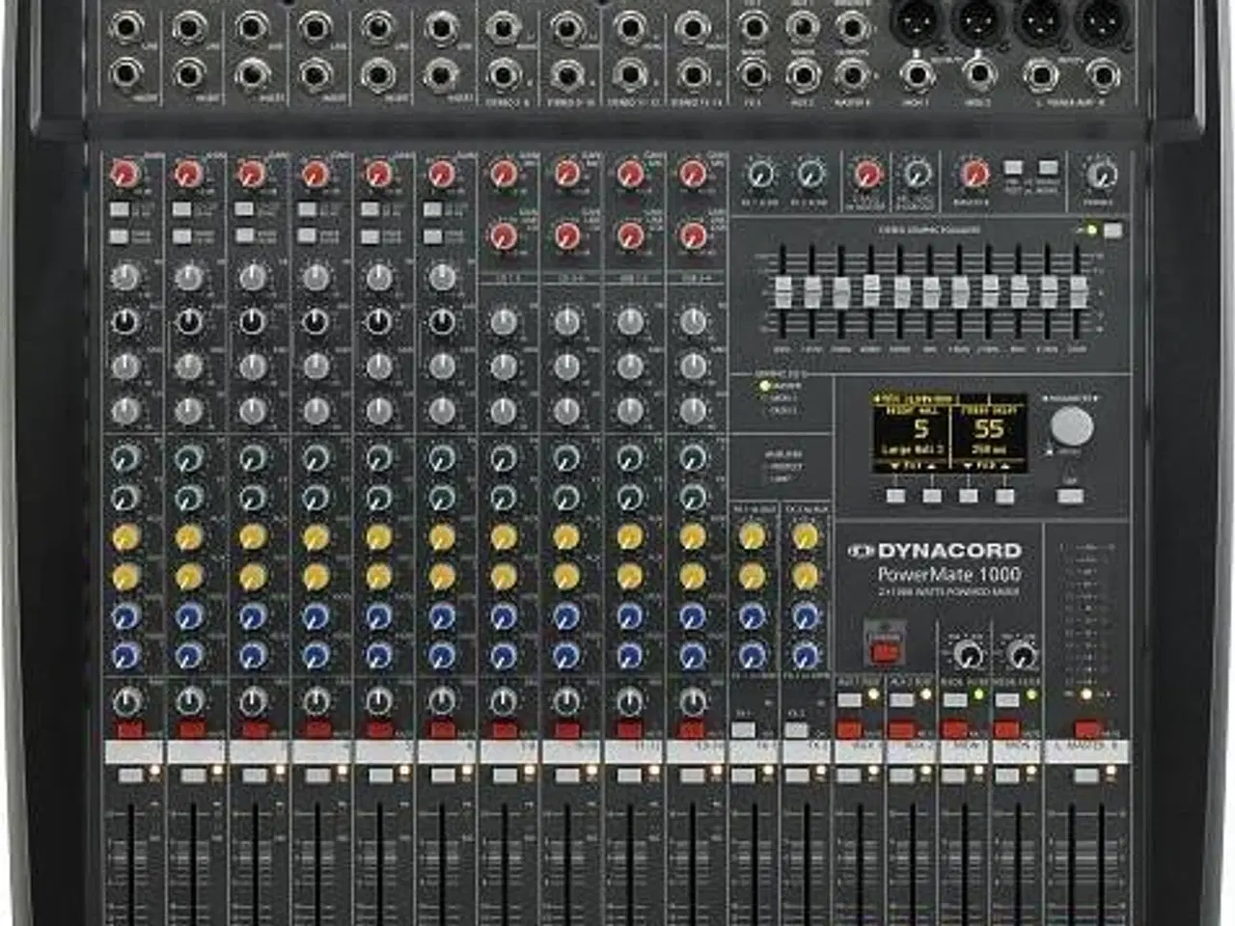
Task: Click channel 1 lower insert jack
Action: [x=125, y=73]
